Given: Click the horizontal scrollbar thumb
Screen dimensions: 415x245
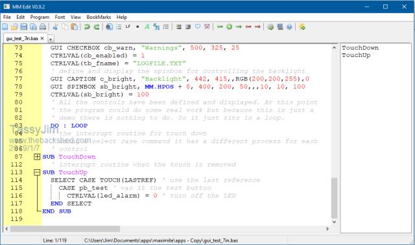Looking at the screenshot, I should tap(65, 229).
